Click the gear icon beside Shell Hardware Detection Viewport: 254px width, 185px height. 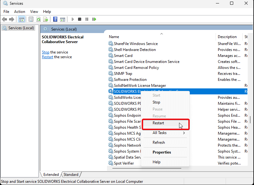111,49
